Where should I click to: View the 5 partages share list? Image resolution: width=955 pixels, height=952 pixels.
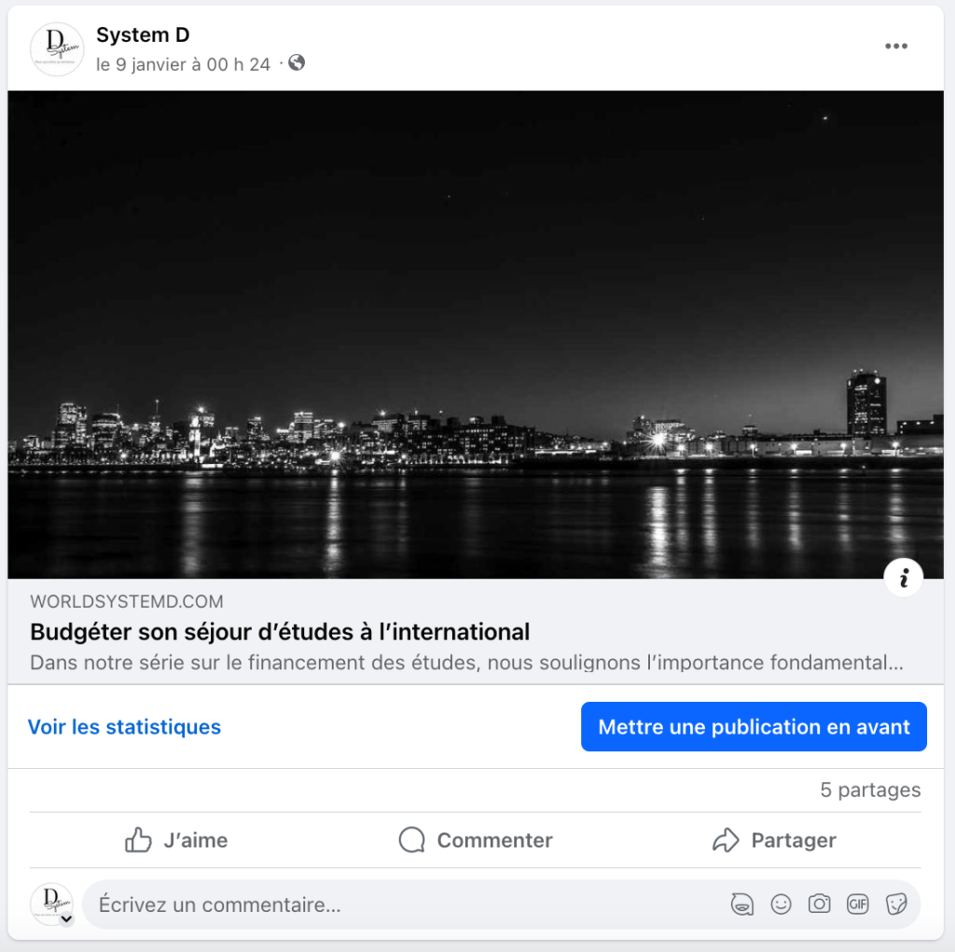870,791
